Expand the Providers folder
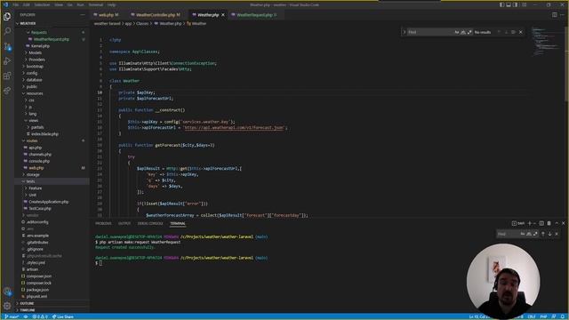Viewport: 569px width, 320px height. coord(52,60)
